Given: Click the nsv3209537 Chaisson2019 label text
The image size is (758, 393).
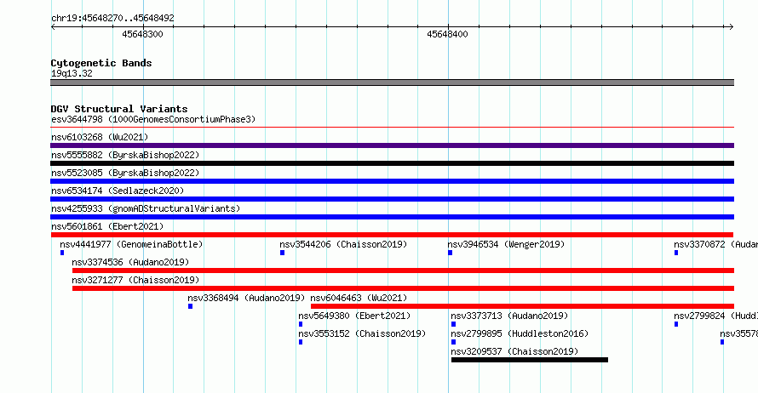Looking at the screenshot, I should click(514, 351).
